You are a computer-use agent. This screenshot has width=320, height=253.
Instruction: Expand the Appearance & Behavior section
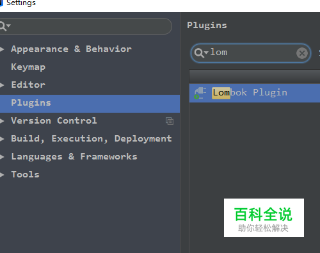pos(2,49)
